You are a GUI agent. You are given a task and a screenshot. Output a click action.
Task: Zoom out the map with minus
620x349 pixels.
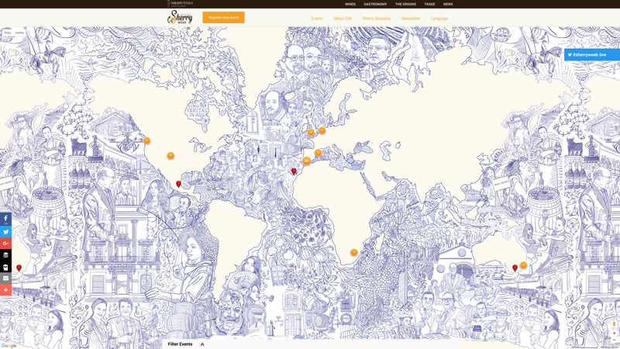(x=614, y=340)
